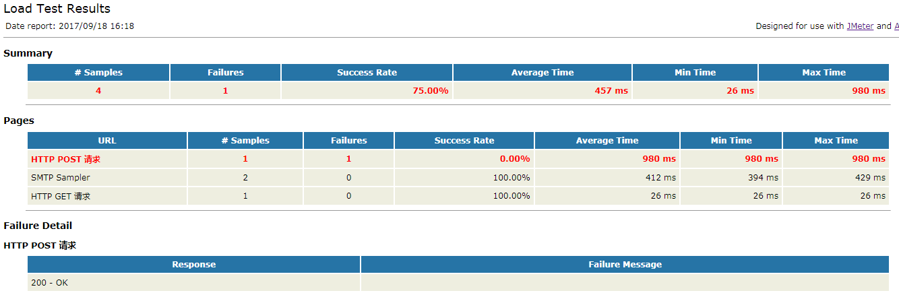Select the 75.00% success rate value
899x295 pixels.
pyautogui.click(x=431, y=91)
